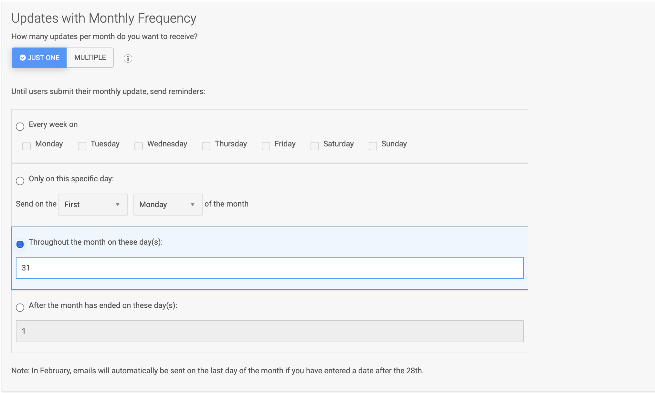Select the Every week on radio button
The height and width of the screenshot is (393, 655).
click(x=20, y=126)
